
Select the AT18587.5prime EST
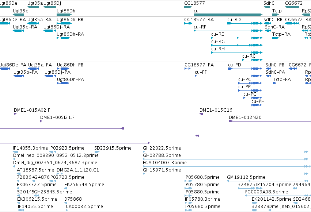click(x=19, y=174)
